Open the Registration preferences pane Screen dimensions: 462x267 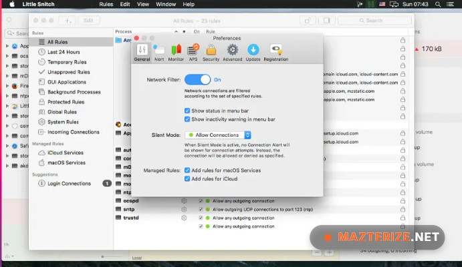click(275, 53)
